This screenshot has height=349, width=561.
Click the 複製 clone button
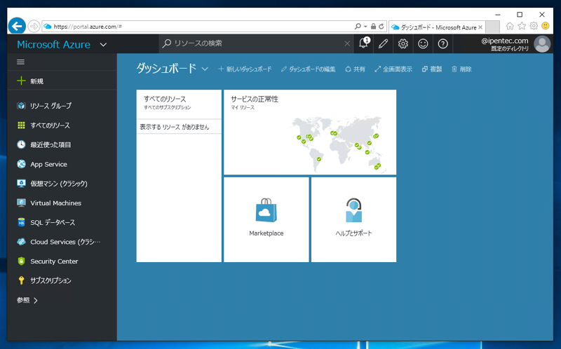432,69
